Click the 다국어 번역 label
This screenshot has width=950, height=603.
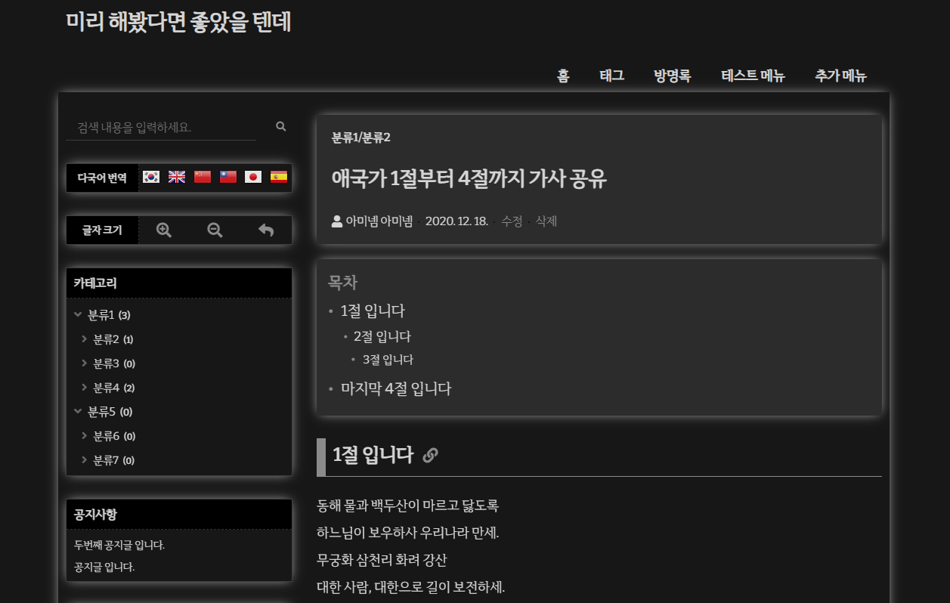[102, 178]
